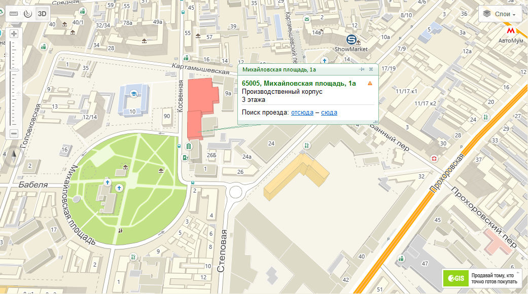Zoom in with the plus button

pos(14,34)
